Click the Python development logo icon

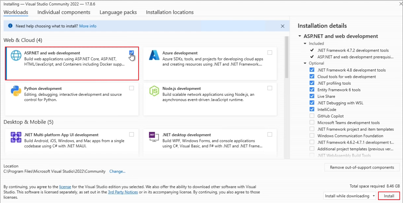click(x=16, y=91)
